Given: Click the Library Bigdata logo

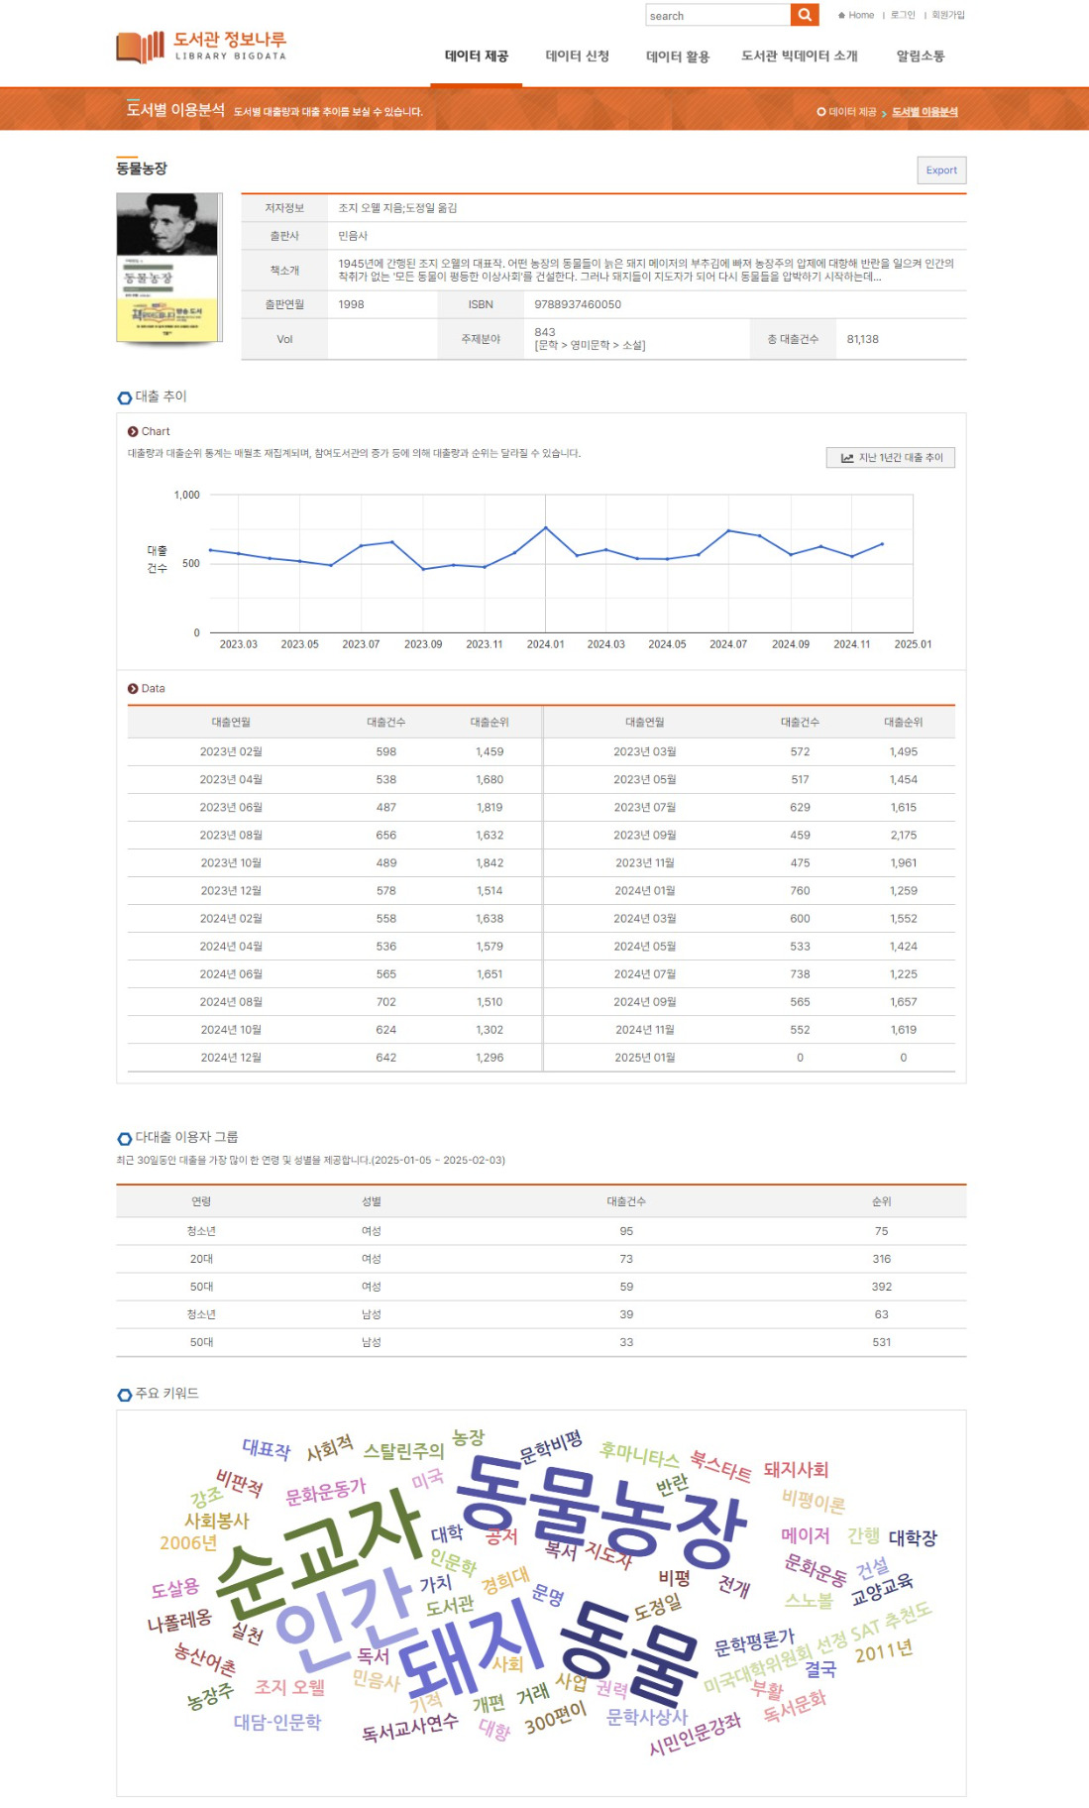Looking at the screenshot, I should coord(201,46).
